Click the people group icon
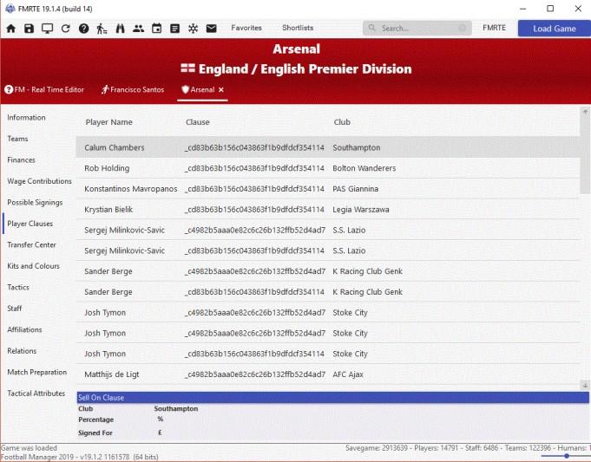 tap(138, 29)
